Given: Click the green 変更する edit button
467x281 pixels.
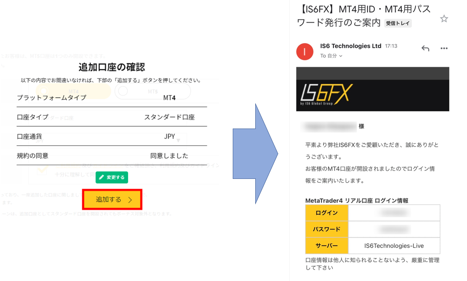Looking at the screenshot, I should [112, 177].
